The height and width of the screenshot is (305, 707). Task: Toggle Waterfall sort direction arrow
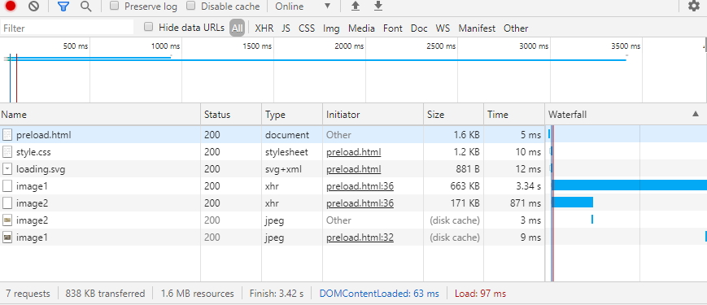[696, 115]
